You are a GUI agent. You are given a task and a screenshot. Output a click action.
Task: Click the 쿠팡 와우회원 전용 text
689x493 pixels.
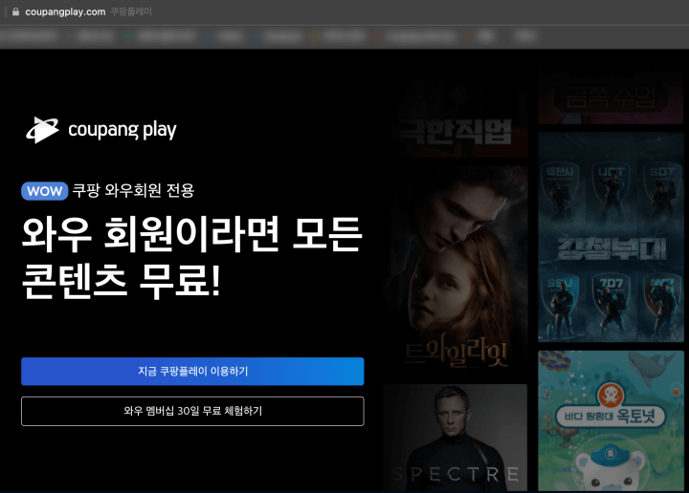tap(133, 191)
